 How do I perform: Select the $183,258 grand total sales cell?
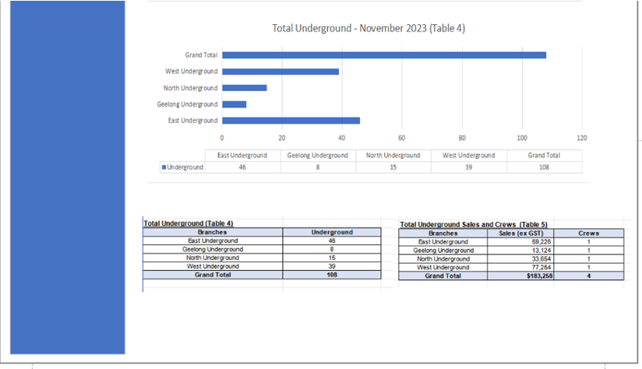point(520,276)
